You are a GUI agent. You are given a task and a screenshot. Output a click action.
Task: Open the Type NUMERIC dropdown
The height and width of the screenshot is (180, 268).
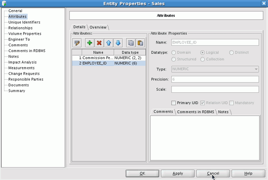click(x=215, y=69)
